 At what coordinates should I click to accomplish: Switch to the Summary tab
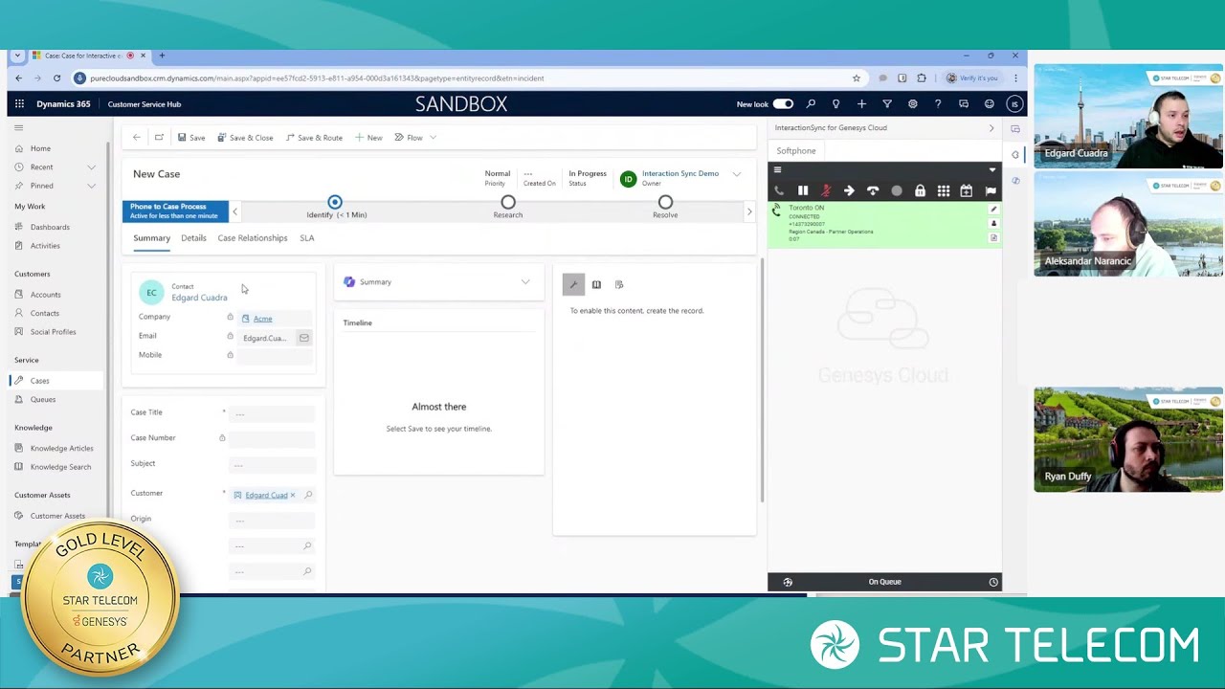point(151,238)
